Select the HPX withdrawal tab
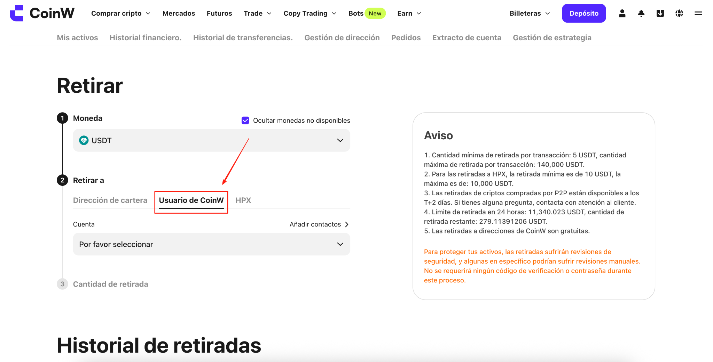 [x=243, y=200]
